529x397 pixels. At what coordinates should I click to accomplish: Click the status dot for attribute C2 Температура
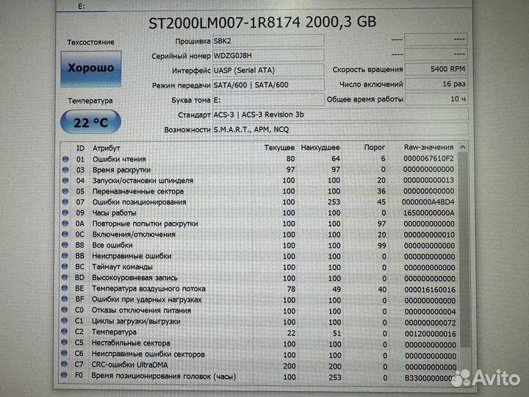pos(64,332)
